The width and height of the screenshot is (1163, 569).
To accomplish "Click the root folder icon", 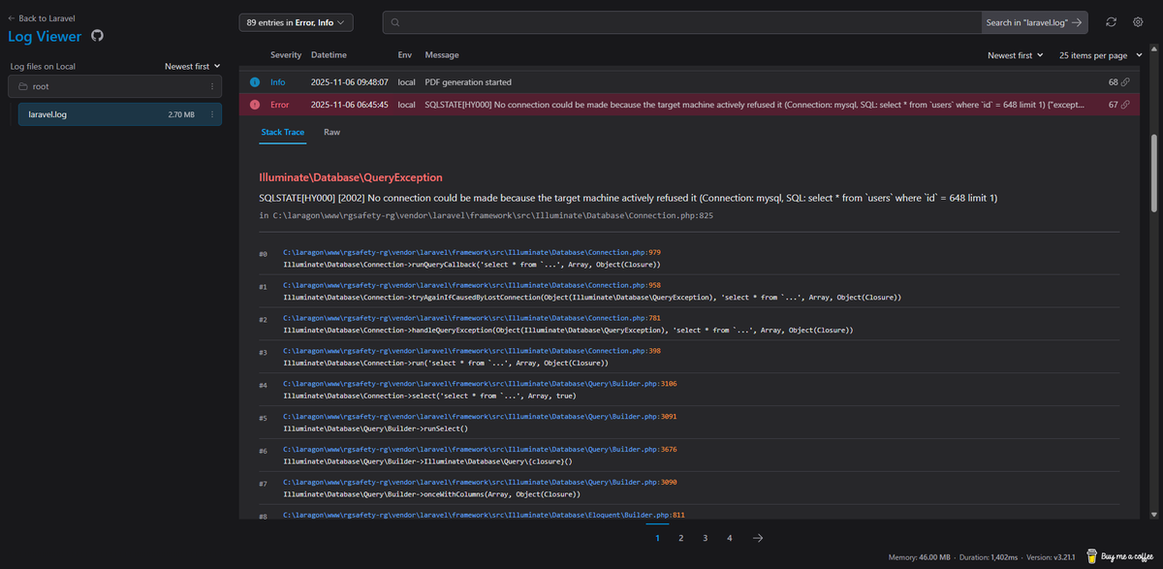I will point(21,87).
